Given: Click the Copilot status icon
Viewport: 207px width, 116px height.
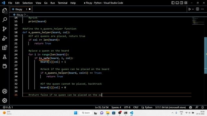Looking at the screenshot, I should click(x=191, y=107).
